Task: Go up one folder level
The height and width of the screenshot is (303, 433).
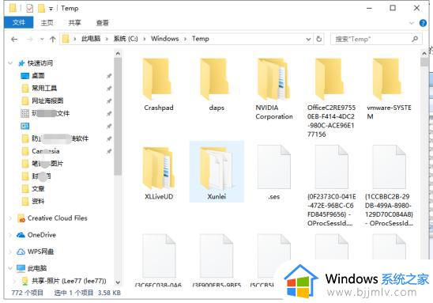Action: pyautogui.click(x=53, y=40)
